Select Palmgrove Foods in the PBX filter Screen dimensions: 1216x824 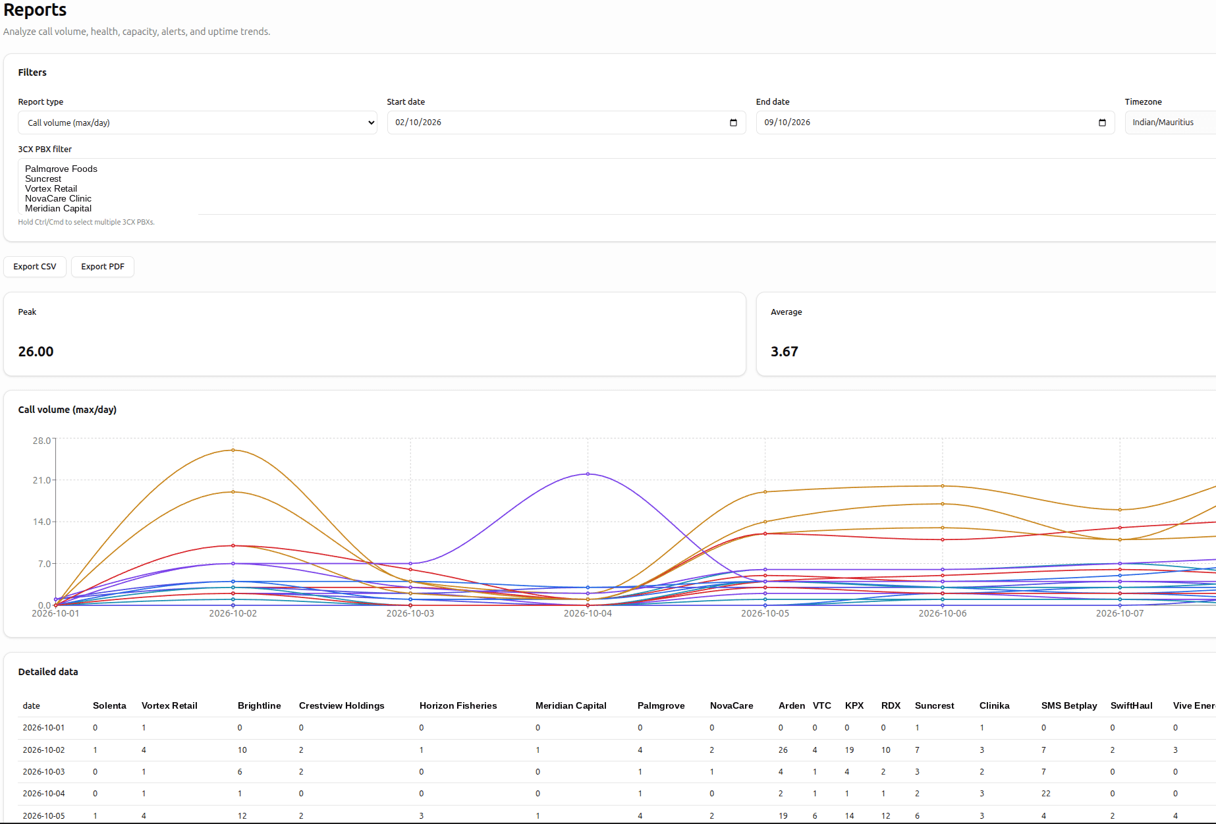point(61,169)
